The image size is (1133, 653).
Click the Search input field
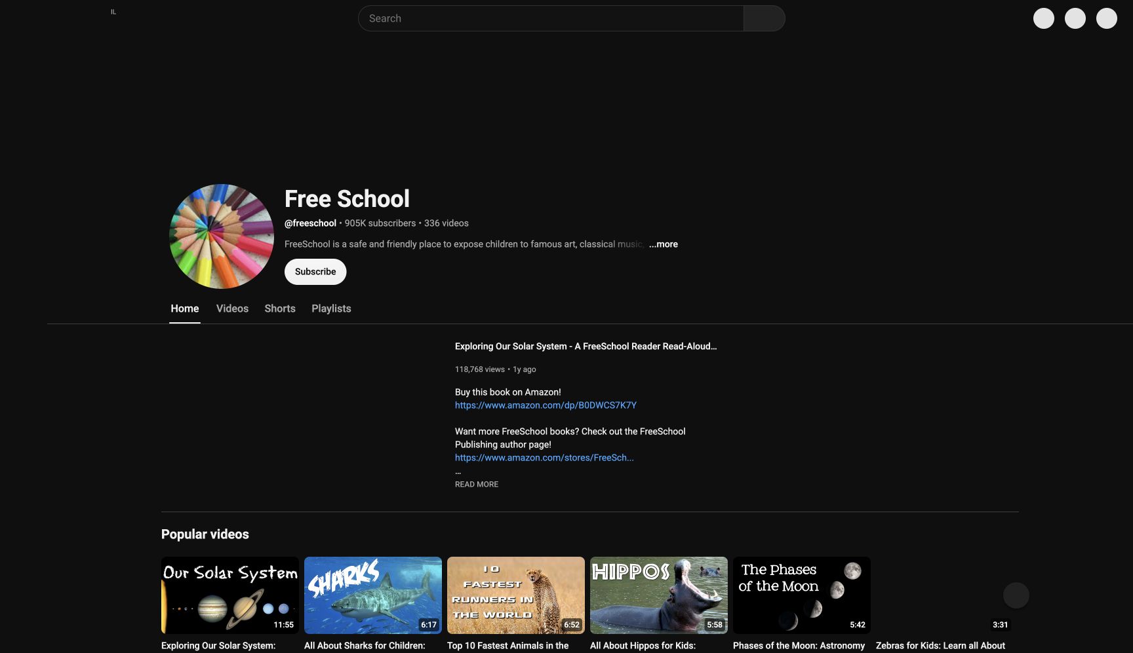click(x=551, y=18)
